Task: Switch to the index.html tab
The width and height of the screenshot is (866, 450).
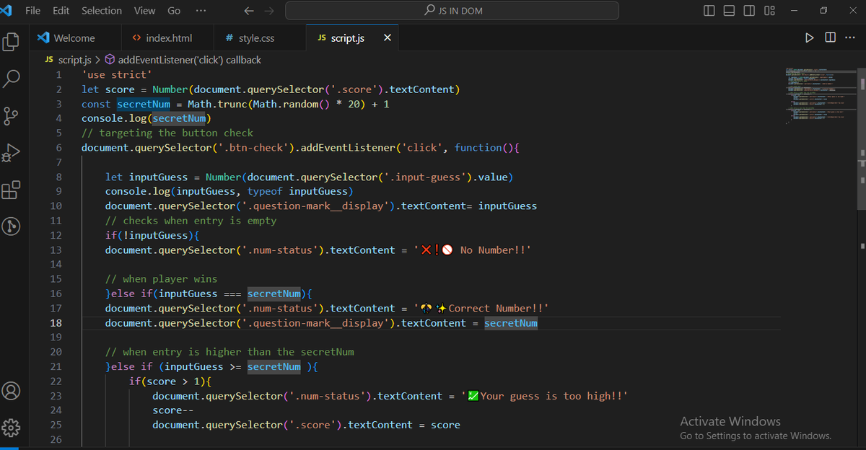Action: click(169, 37)
